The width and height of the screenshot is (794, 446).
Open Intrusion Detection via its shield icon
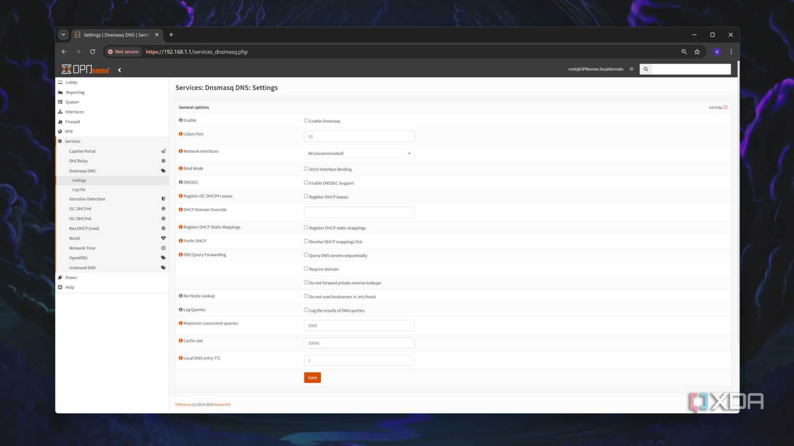[164, 198]
